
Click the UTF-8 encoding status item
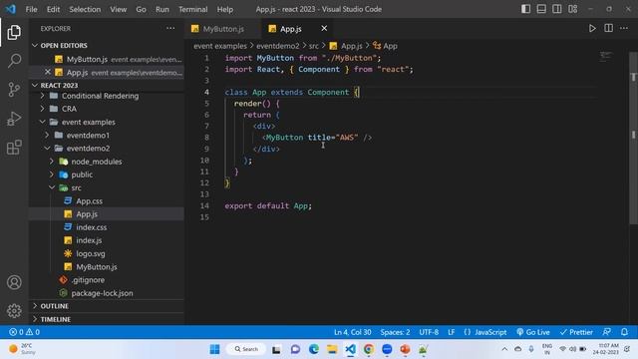[429, 332]
